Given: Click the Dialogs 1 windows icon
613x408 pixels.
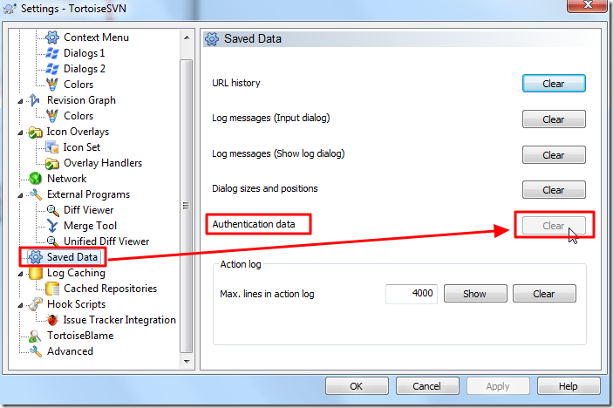Looking at the screenshot, I should [x=52, y=53].
